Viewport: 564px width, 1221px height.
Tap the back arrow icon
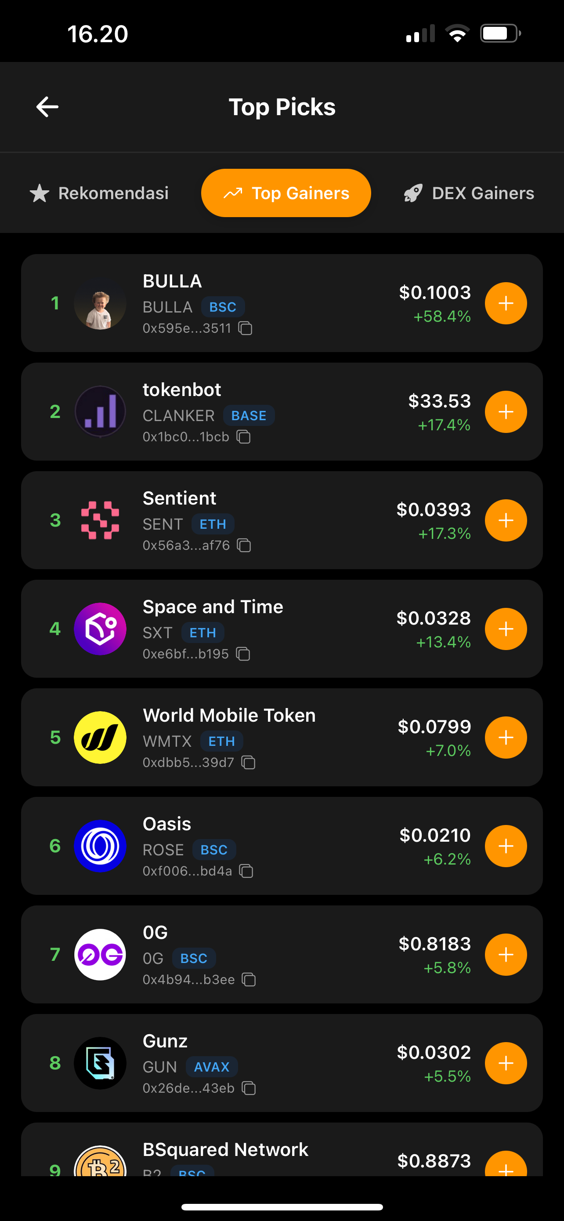pyautogui.click(x=47, y=107)
